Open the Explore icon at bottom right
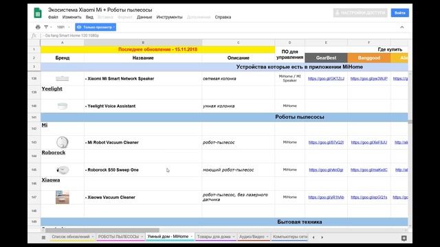440x247 pixels. (x=404, y=238)
